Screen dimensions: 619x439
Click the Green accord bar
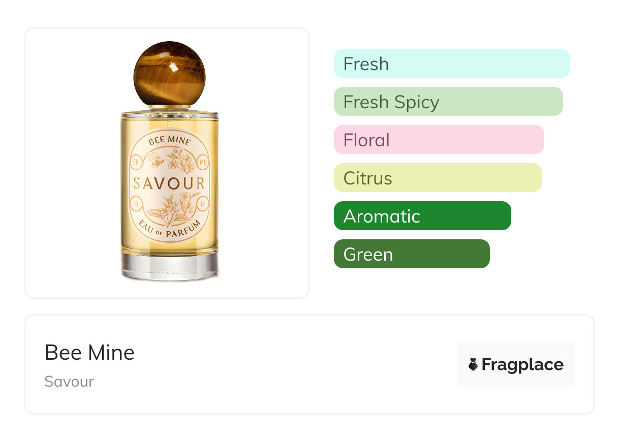tap(411, 254)
